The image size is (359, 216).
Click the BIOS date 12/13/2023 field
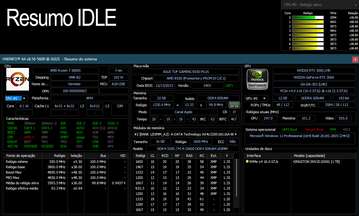pos(164,86)
